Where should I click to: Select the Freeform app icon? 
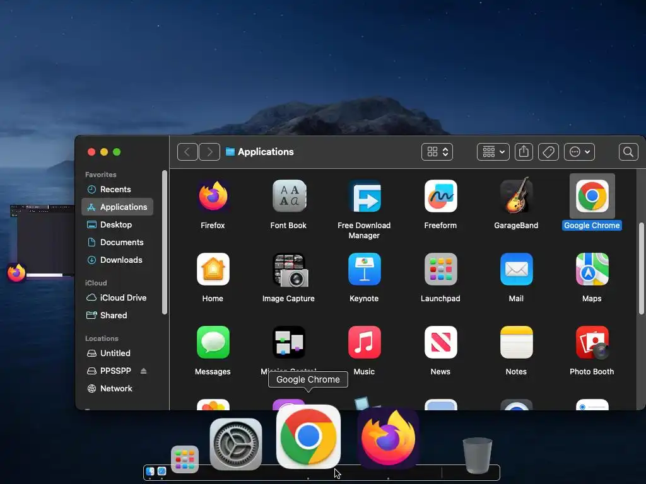[x=440, y=197]
